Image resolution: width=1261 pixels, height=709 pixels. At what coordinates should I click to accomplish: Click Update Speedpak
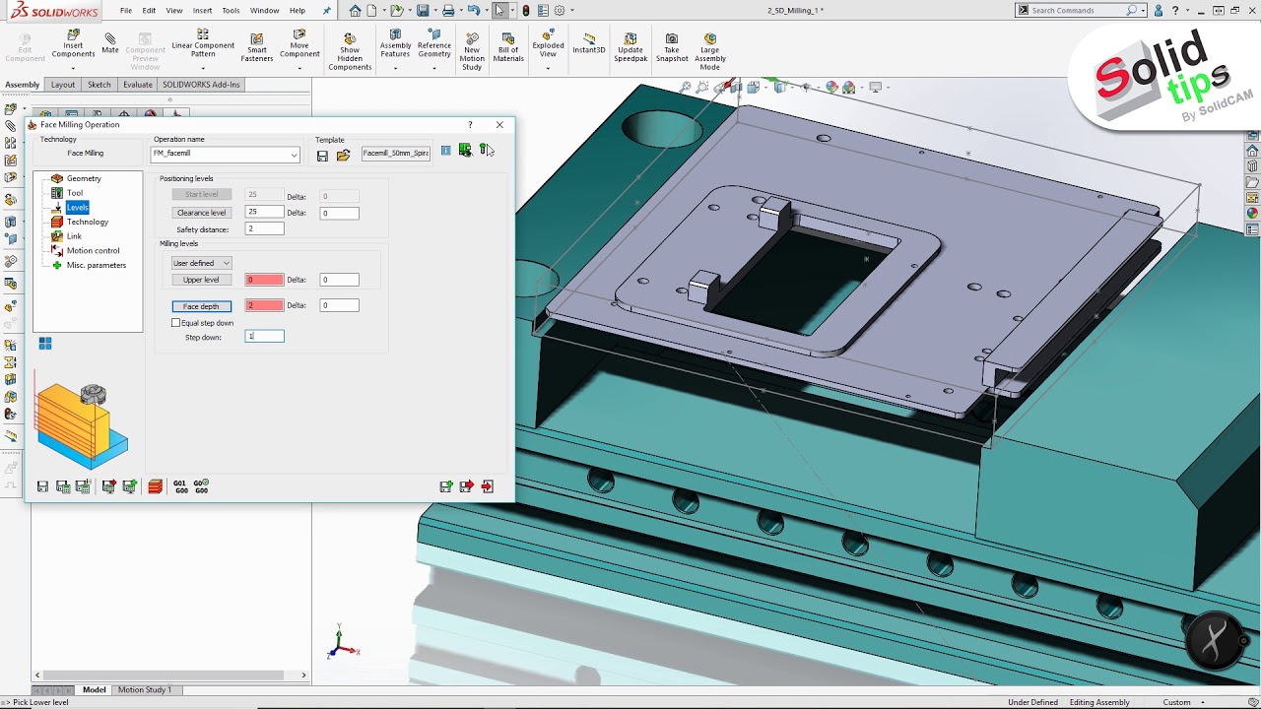(x=630, y=47)
